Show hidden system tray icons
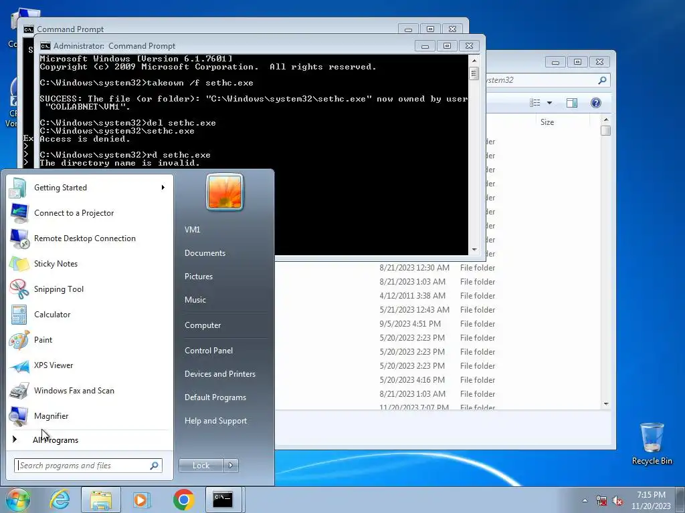 [585, 501]
